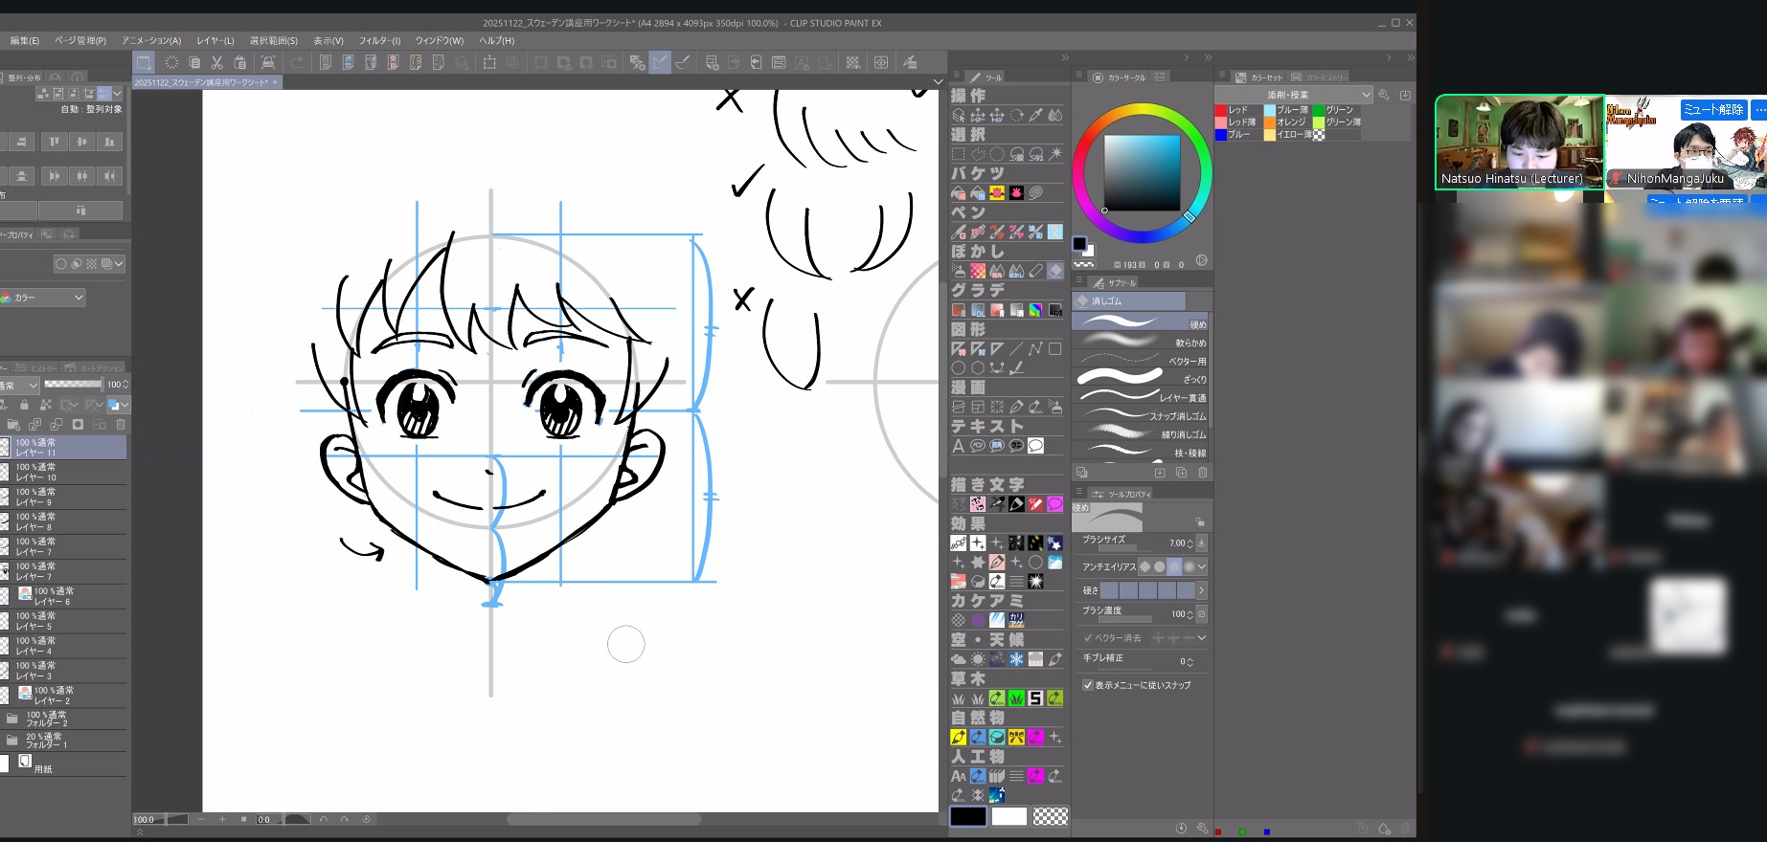Image resolution: width=1767 pixels, height=842 pixels.
Task: Expand the フォルダー 2 layer folder
Action: 12,719
